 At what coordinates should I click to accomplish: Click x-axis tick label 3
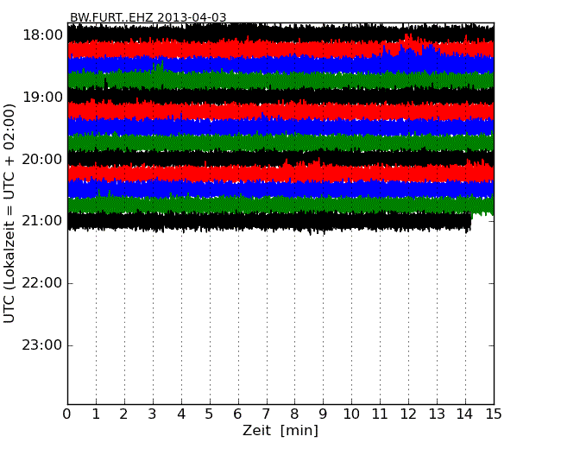point(153,414)
